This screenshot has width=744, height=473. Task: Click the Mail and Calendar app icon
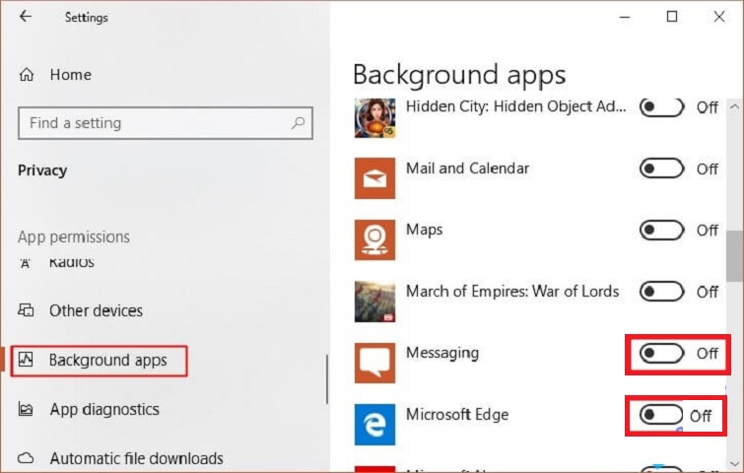[x=374, y=179]
